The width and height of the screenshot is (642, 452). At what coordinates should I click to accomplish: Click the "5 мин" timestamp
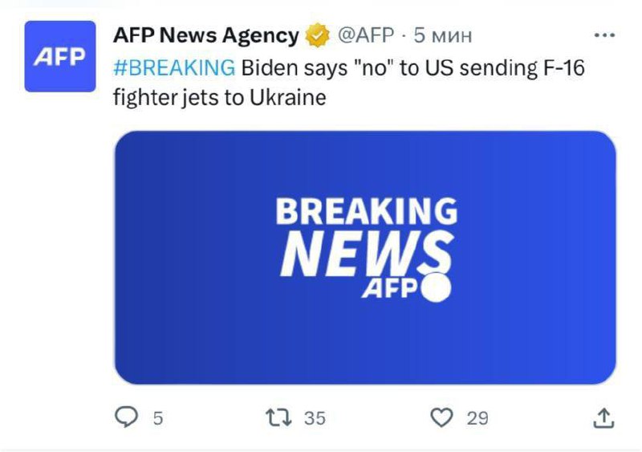(x=443, y=36)
